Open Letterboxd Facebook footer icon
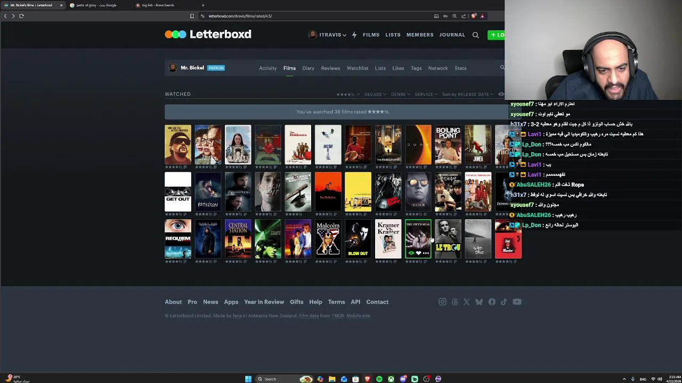This screenshot has height=383, width=682. tap(492, 302)
